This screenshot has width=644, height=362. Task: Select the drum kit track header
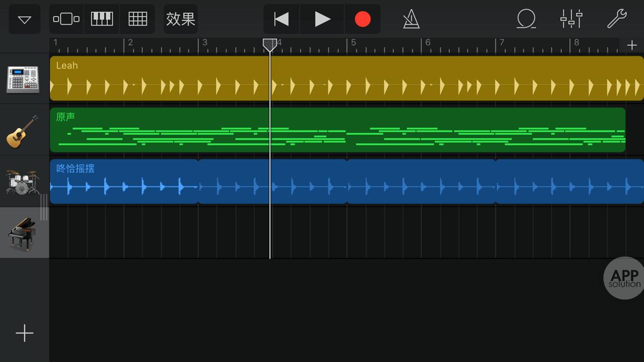[24, 181]
